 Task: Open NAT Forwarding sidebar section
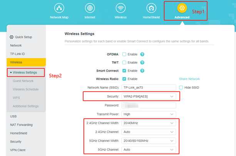pyautogui.click(x=21, y=125)
